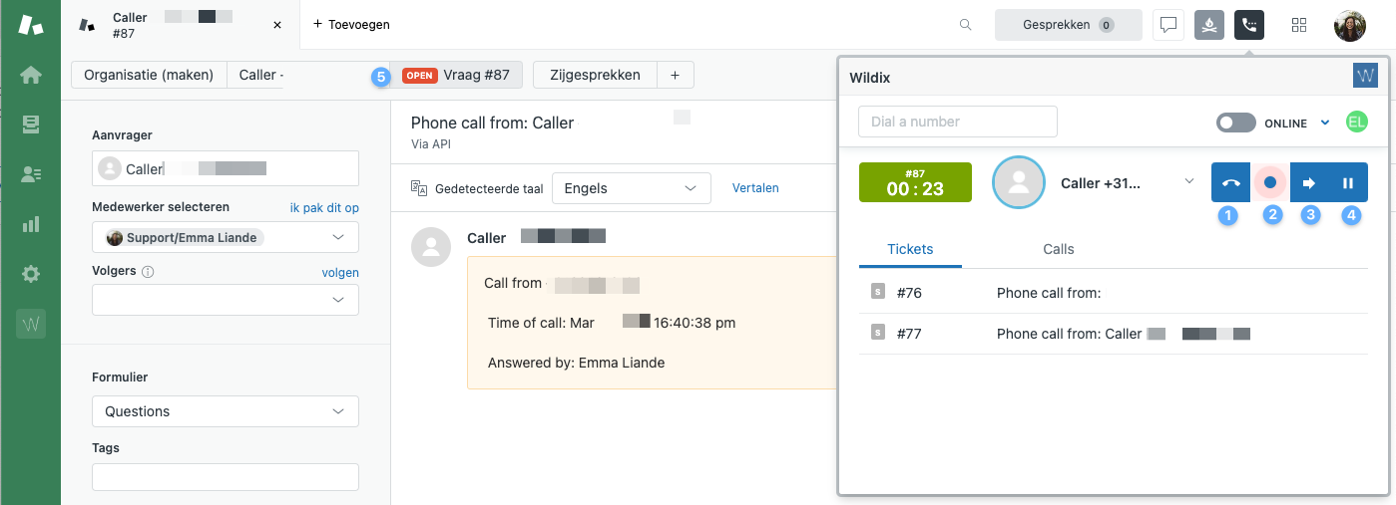
Task: Switch to the Calls tab in Wildix
Action: pyautogui.click(x=1058, y=249)
